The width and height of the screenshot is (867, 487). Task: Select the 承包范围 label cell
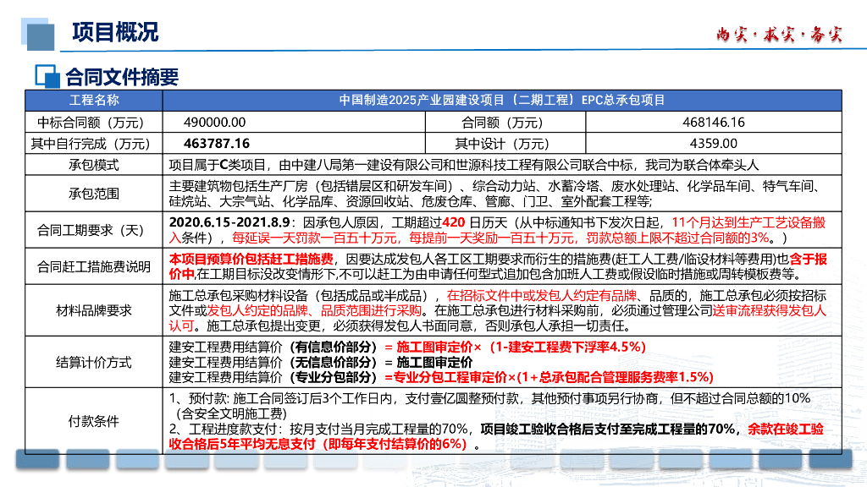pyautogui.click(x=94, y=194)
